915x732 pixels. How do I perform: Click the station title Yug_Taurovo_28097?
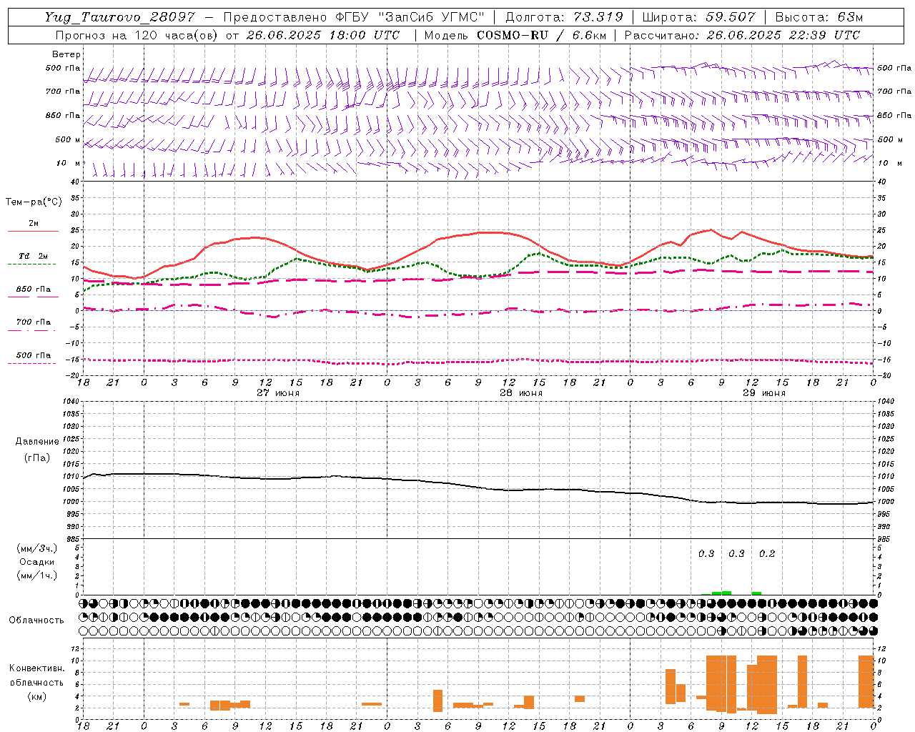coord(119,17)
